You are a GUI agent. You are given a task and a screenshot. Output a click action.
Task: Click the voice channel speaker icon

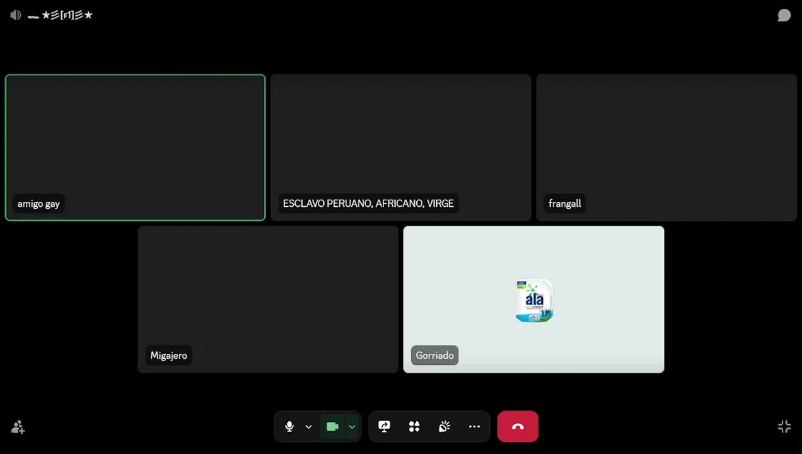(x=16, y=15)
